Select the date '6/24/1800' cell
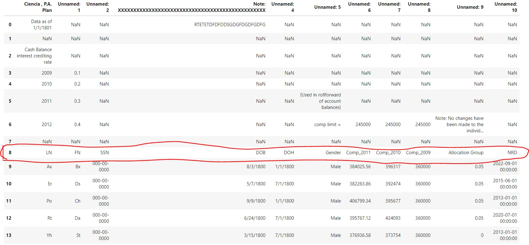The width and height of the screenshot is (529, 245). pos(255,218)
